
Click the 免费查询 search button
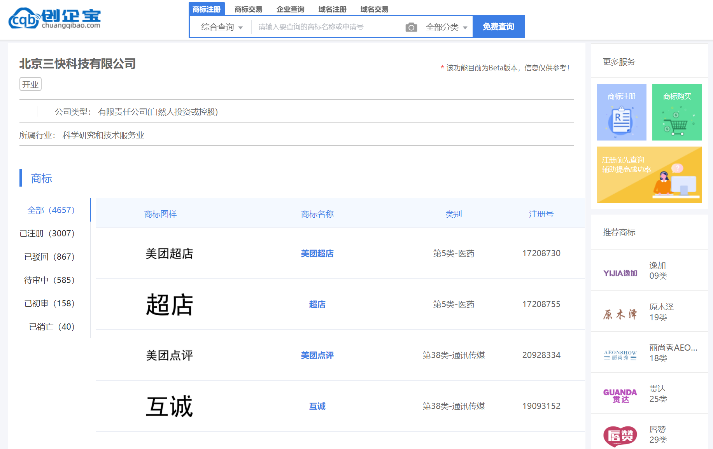coord(498,26)
